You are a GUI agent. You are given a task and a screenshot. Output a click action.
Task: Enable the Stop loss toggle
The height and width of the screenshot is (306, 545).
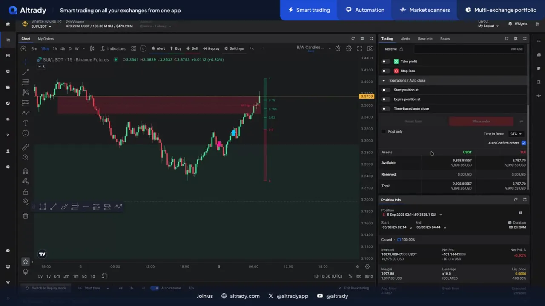coord(385,71)
